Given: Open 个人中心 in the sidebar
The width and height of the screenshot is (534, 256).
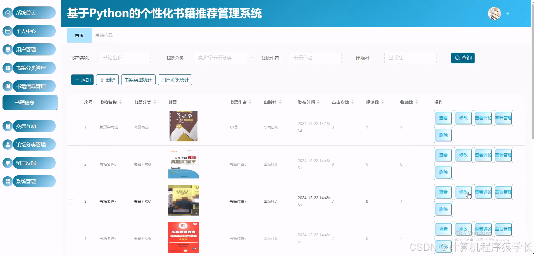Looking at the screenshot, I should [34, 31].
